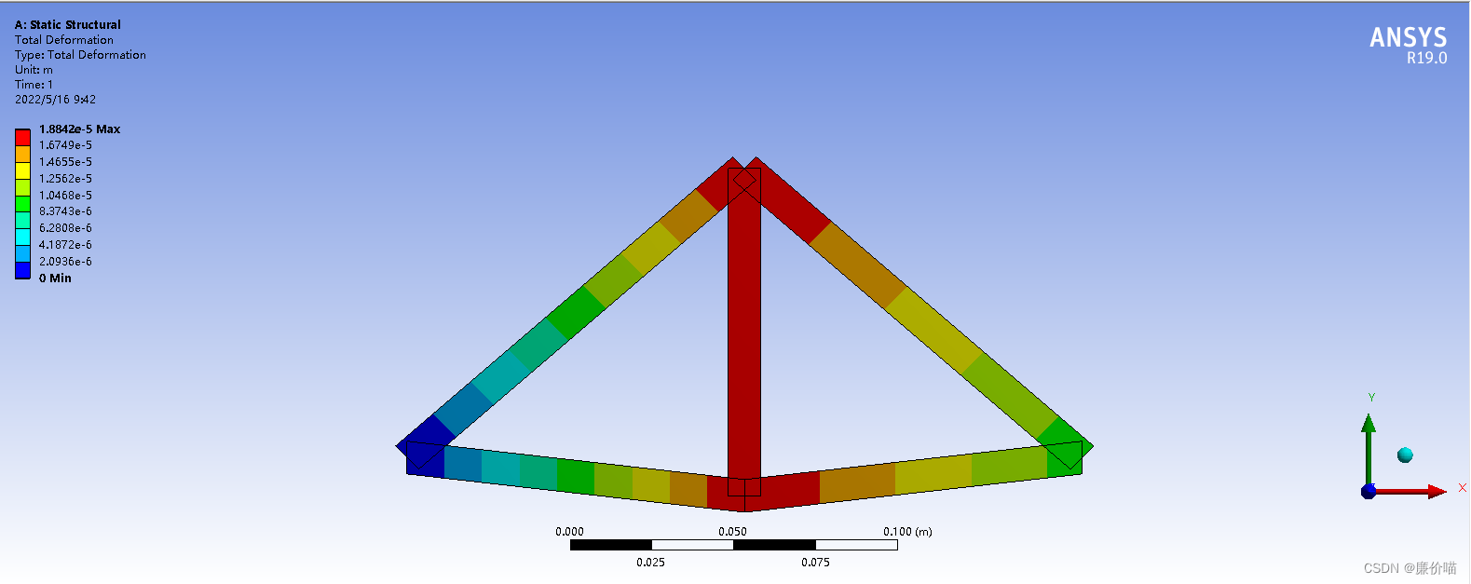Click the bright green legend swatch

(x=22, y=204)
